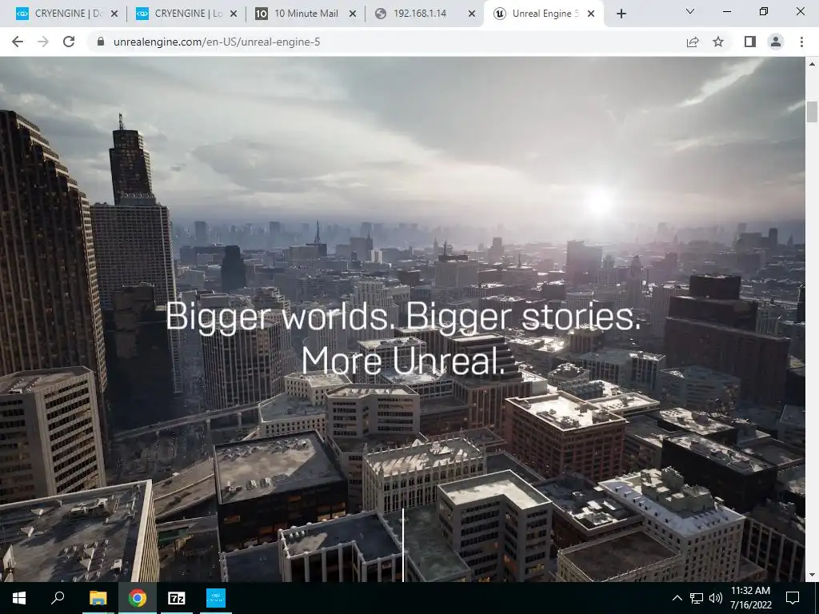Close the second CRYENGINE Lo tab
The width and height of the screenshot is (819, 614).
point(234,14)
